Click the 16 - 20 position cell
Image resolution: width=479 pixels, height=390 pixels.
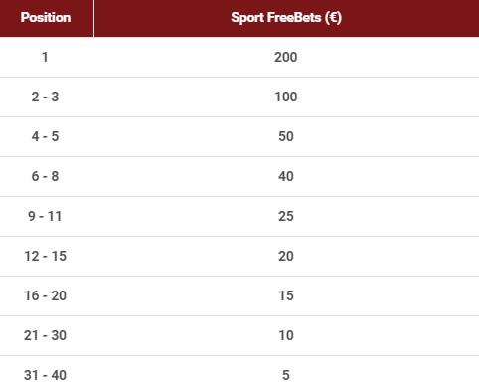pos(45,295)
